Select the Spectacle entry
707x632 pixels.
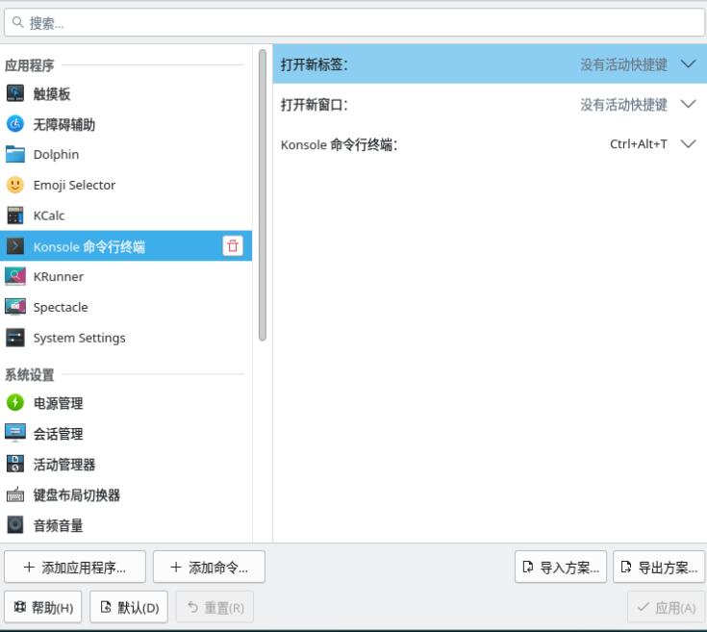coord(126,308)
